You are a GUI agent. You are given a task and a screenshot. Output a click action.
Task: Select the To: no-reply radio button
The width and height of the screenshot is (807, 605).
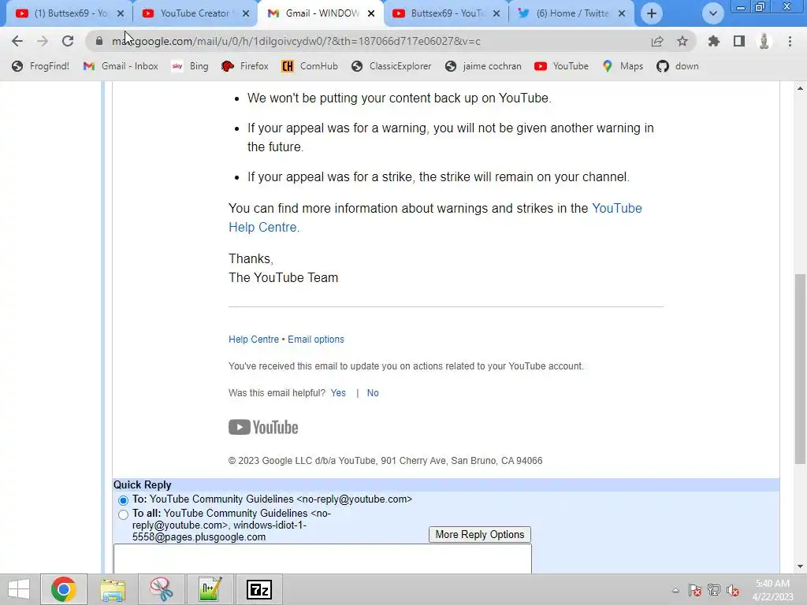pyautogui.click(x=123, y=500)
